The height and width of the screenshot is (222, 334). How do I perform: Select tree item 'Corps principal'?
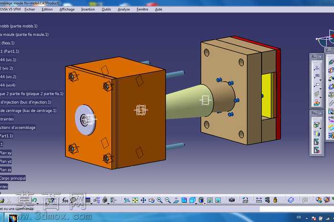[13, 178]
